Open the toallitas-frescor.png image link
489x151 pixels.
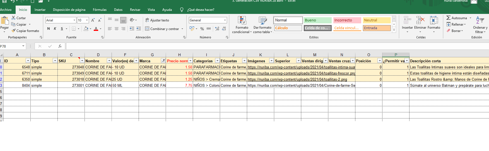click(301, 73)
